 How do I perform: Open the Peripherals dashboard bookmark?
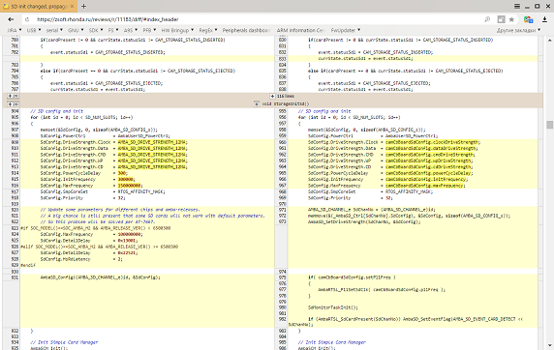click(x=246, y=30)
